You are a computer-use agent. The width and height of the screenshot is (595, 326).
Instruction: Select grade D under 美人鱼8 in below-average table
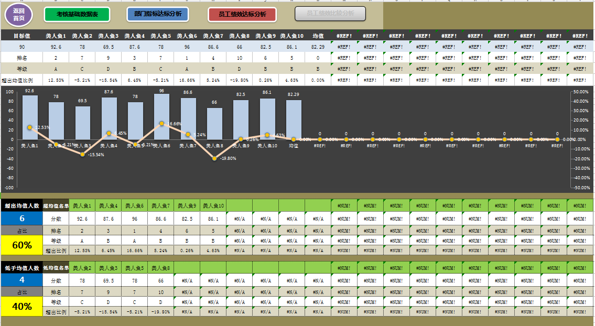click(161, 302)
